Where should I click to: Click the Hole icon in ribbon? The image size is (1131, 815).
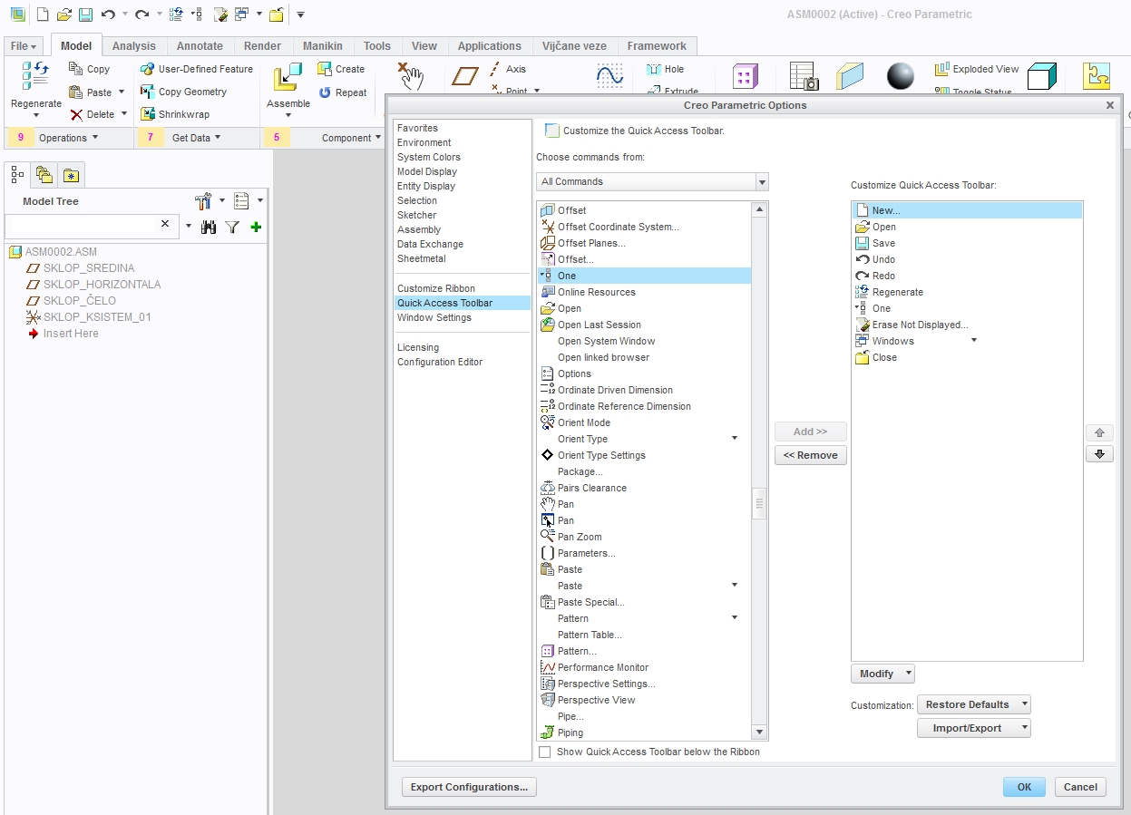(654, 69)
